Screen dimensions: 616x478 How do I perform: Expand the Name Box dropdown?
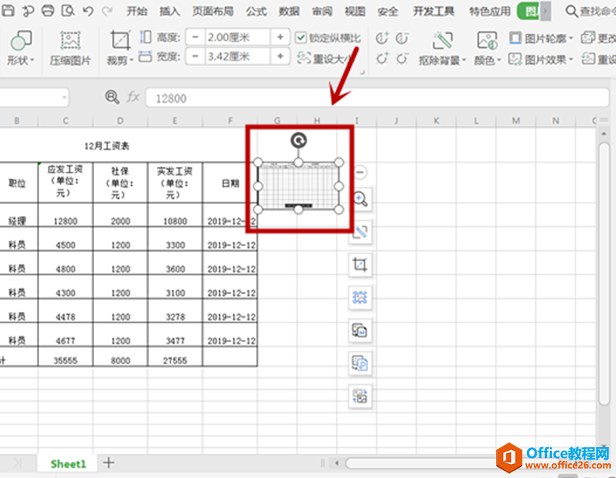[64, 98]
